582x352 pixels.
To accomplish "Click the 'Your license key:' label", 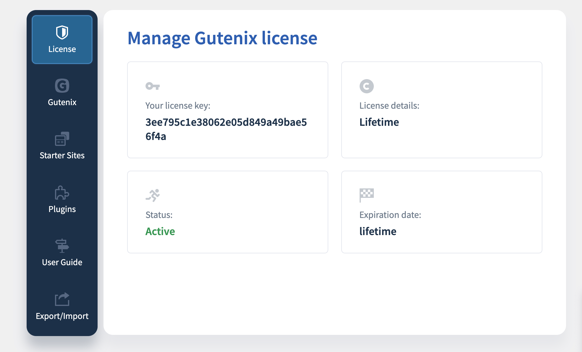I will pyautogui.click(x=178, y=106).
